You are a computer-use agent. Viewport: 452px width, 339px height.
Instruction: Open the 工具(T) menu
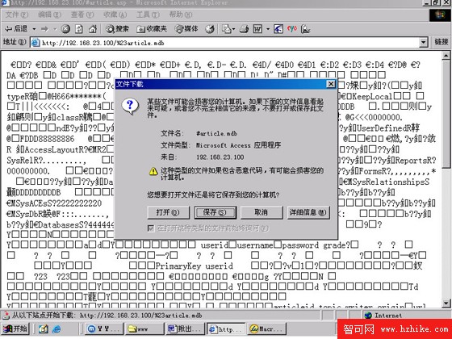pyautogui.click(x=148, y=15)
